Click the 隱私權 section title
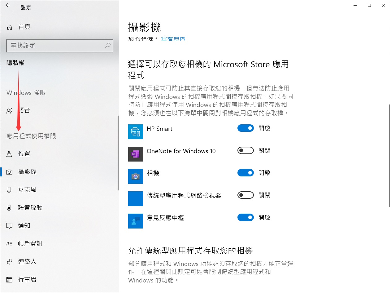The height and width of the screenshot is (293, 391). click(15, 63)
